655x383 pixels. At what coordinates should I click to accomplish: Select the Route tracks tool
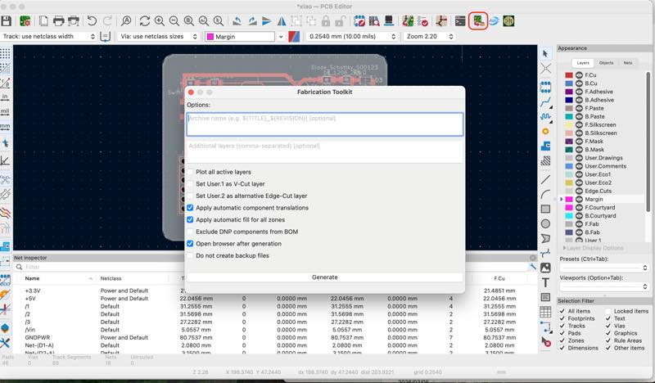545,102
